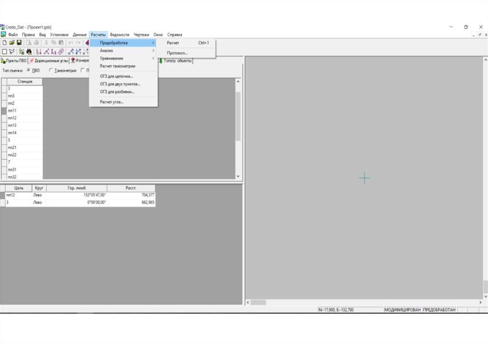Click the empty rectangle icon in second toolbar

pos(4,52)
